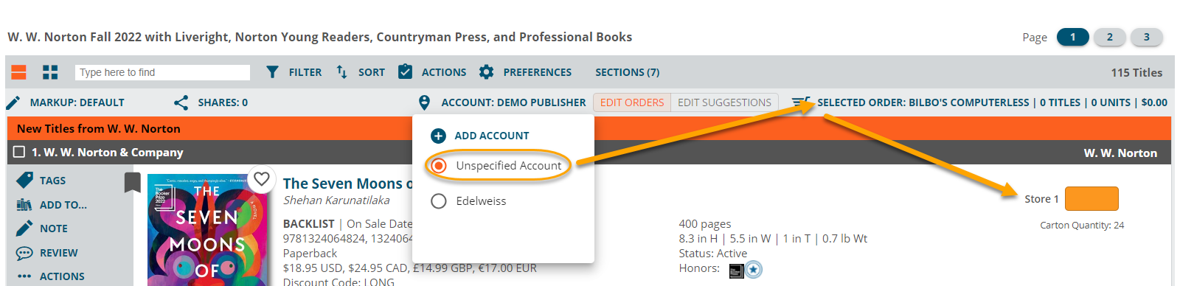This screenshot has height=286, width=1180.
Task: Click the Status: Active text
Action: [x=713, y=254]
